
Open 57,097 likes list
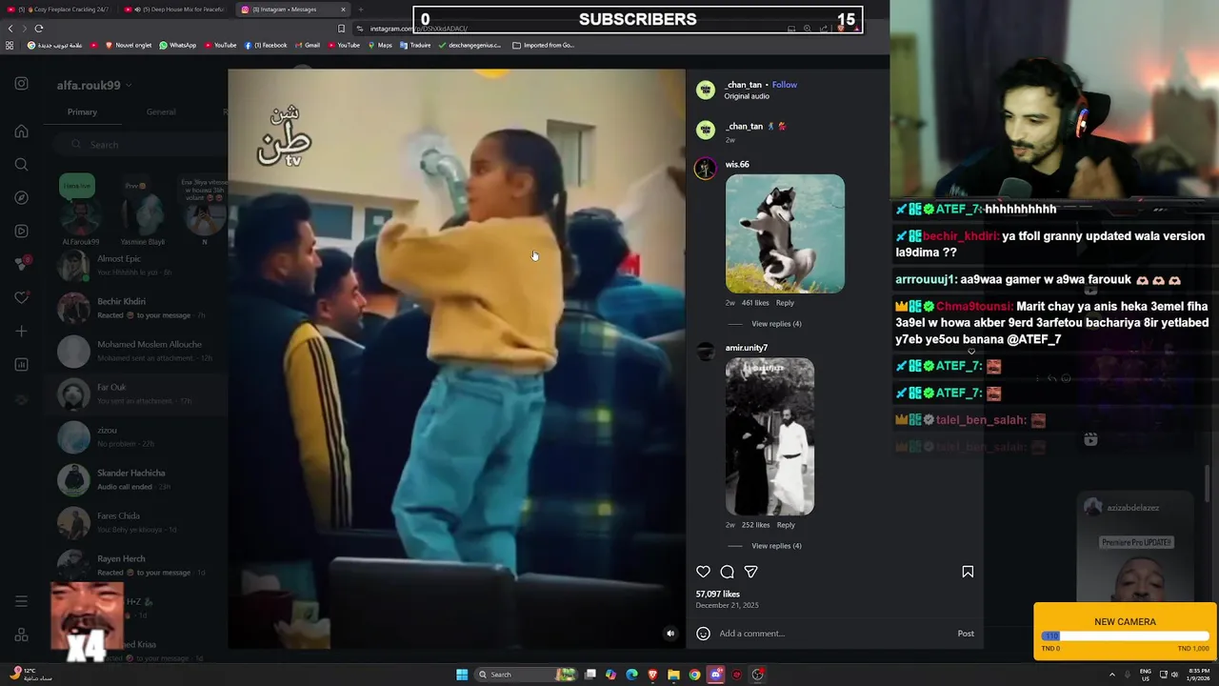click(717, 594)
